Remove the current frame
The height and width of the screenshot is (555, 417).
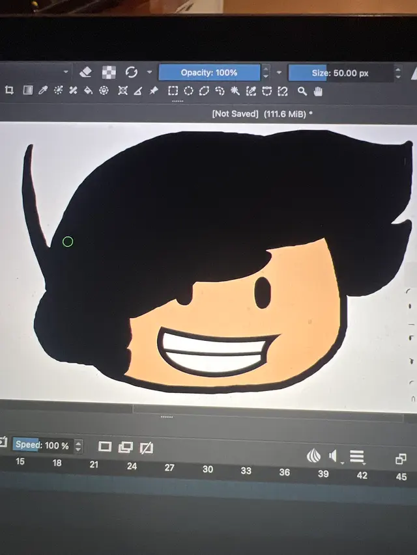pyautogui.click(x=146, y=448)
